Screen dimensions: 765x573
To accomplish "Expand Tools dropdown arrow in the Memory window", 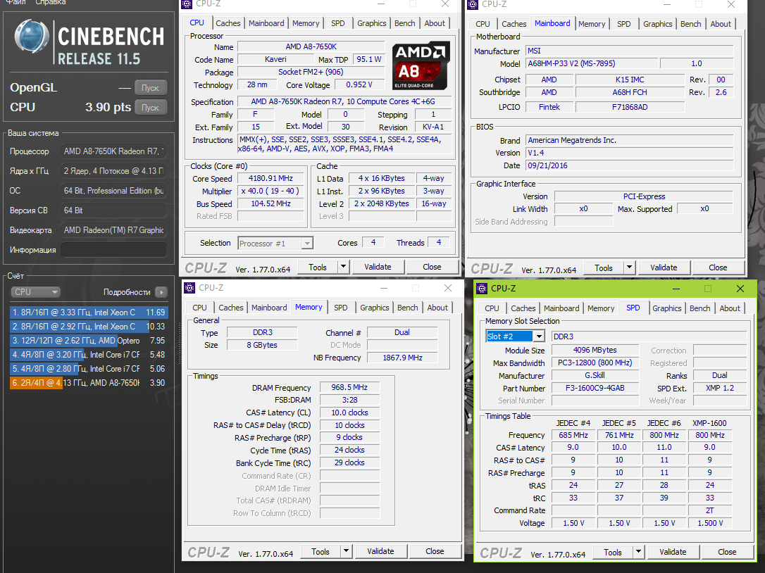I will point(347,552).
